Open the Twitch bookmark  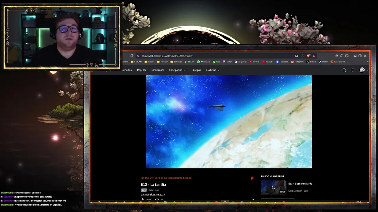227,62
